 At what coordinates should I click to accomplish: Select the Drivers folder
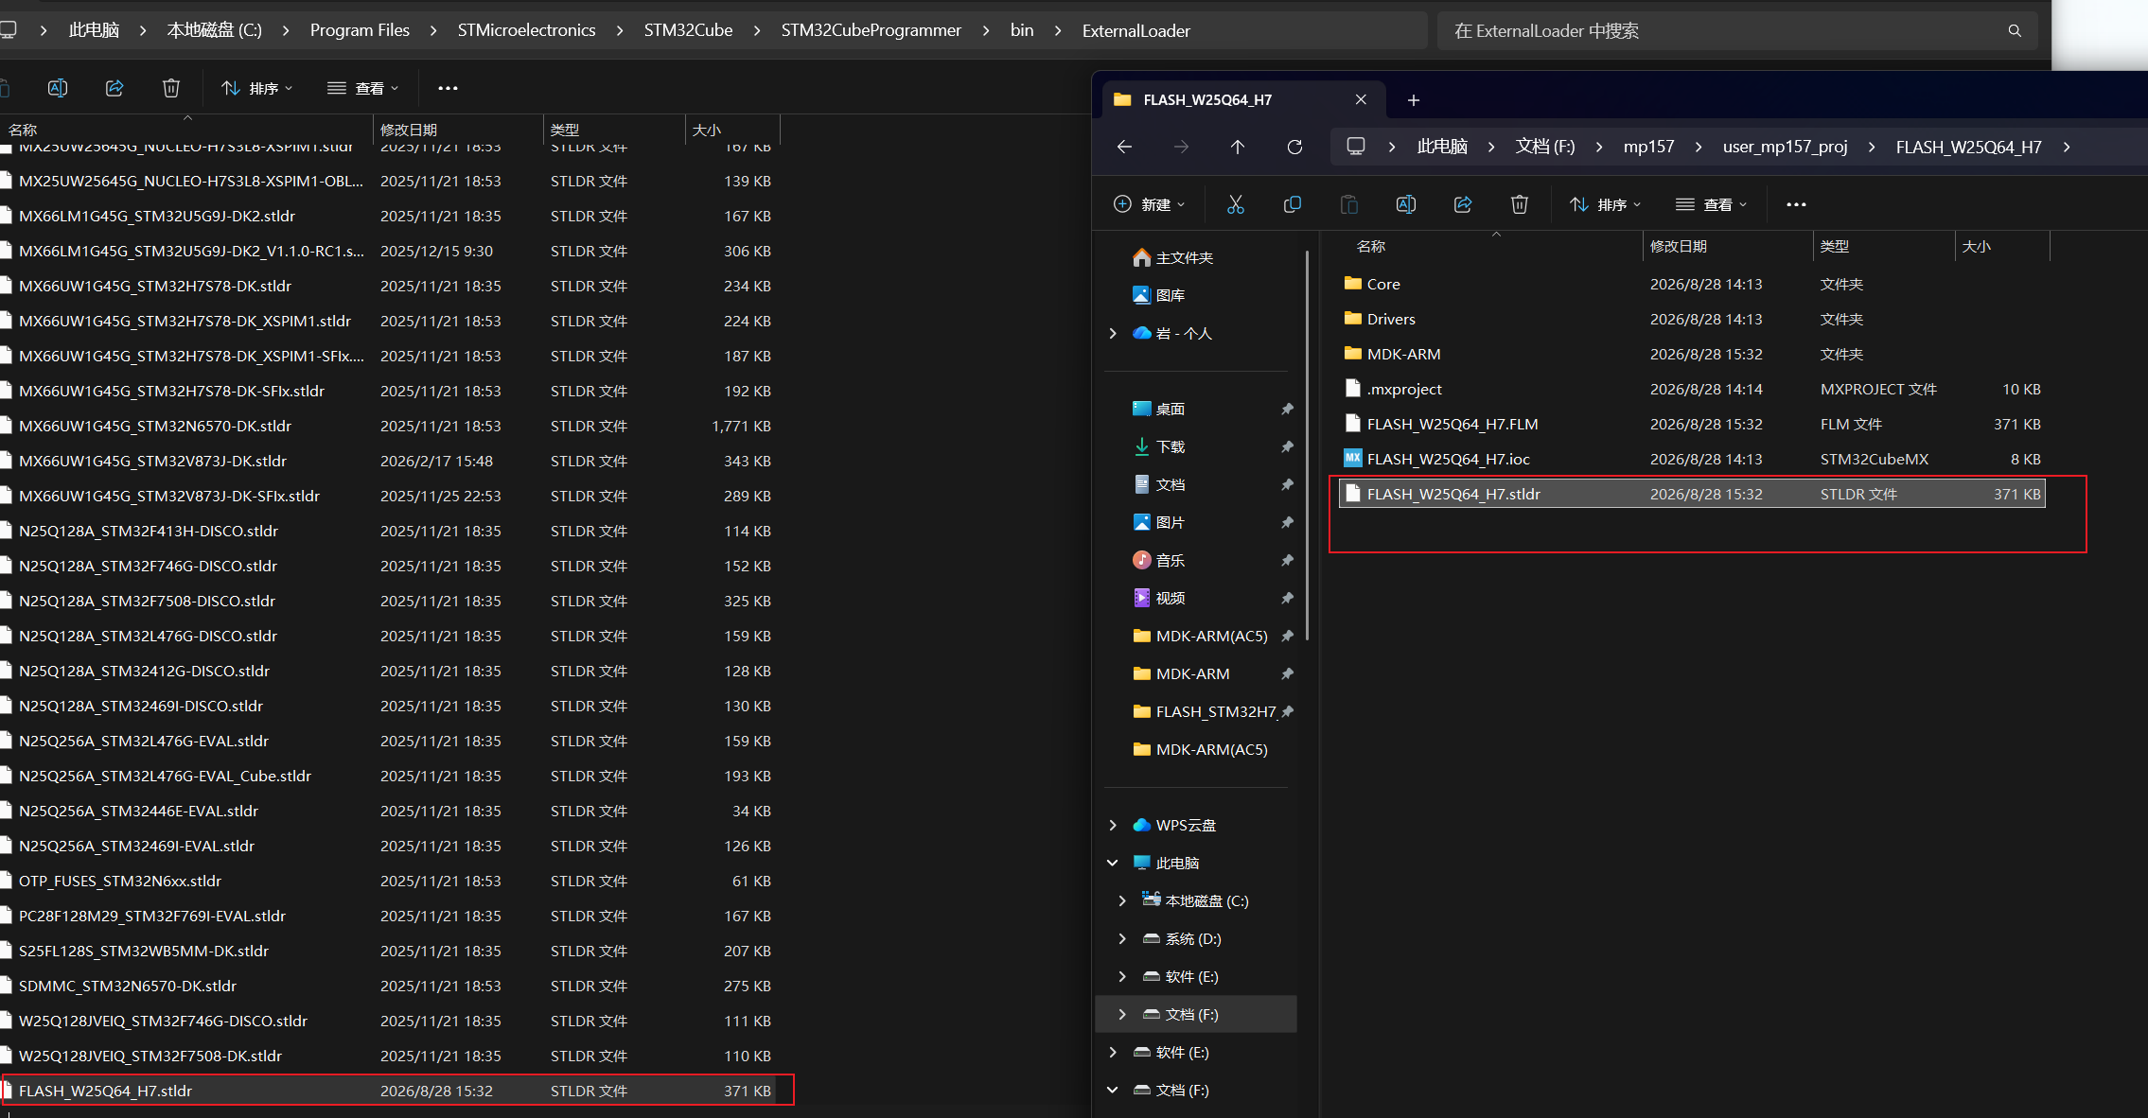click(1691, 319)
